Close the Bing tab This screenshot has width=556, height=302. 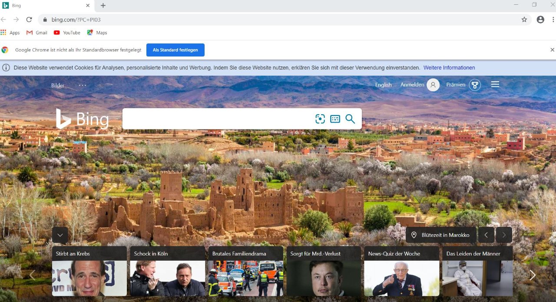tap(88, 6)
